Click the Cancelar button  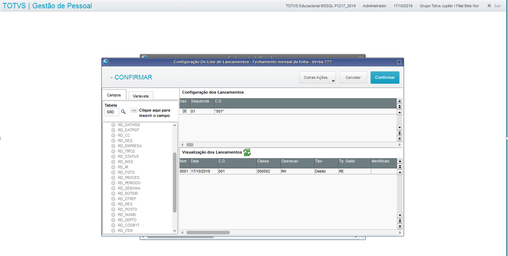click(x=353, y=77)
